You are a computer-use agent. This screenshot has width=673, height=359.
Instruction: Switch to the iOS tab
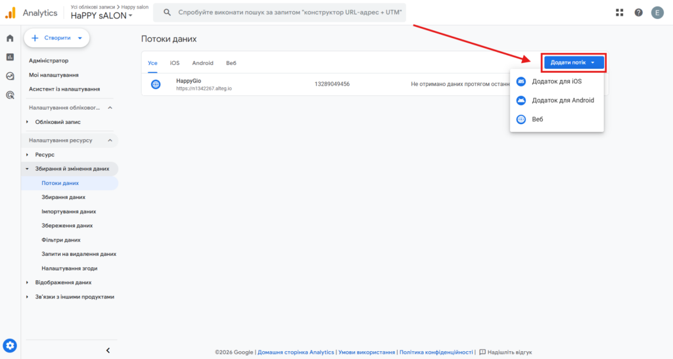(175, 63)
